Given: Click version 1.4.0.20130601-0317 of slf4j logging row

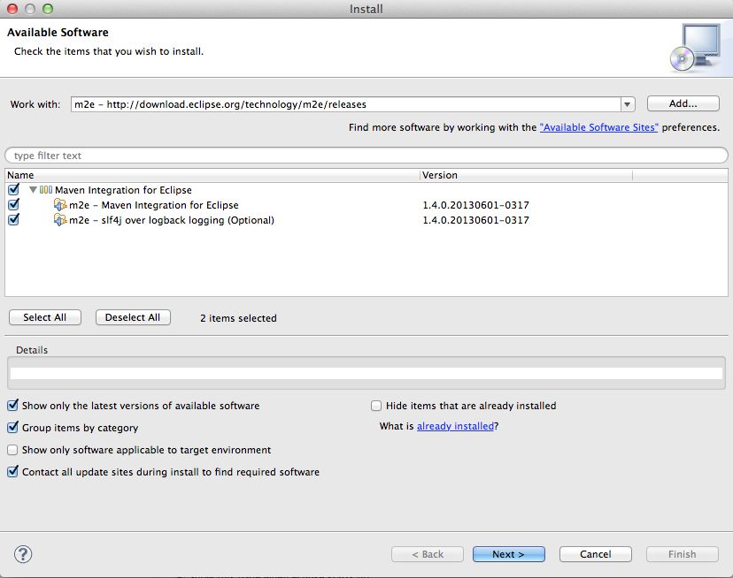Looking at the screenshot, I should click(x=476, y=220).
